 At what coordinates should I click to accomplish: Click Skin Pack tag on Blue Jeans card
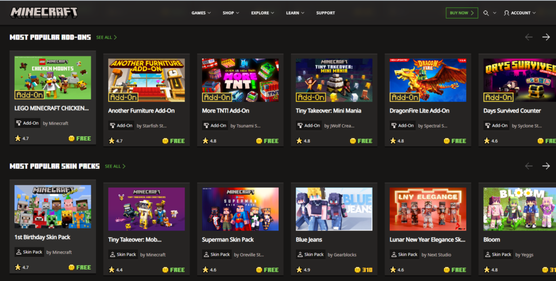310,254
